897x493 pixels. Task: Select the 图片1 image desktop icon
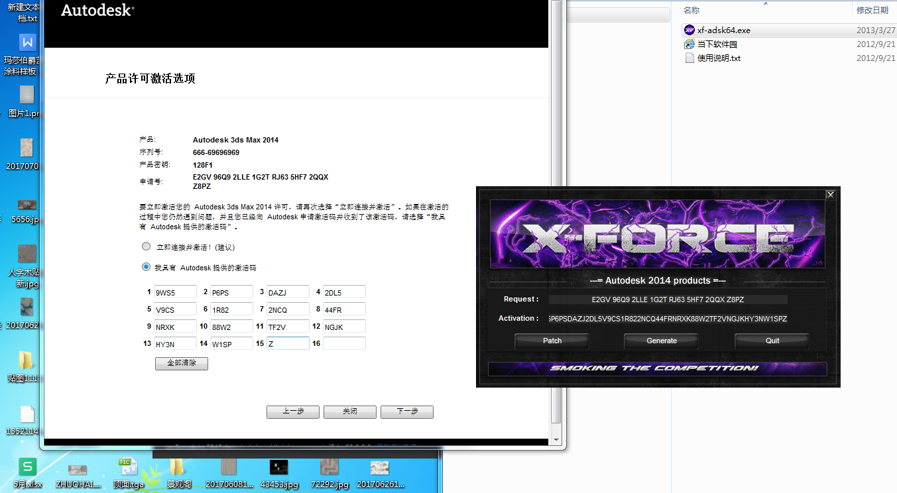27,94
